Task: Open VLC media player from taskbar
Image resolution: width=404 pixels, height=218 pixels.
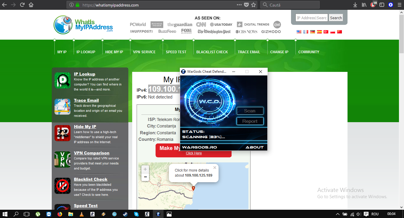Action: tap(81, 214)
